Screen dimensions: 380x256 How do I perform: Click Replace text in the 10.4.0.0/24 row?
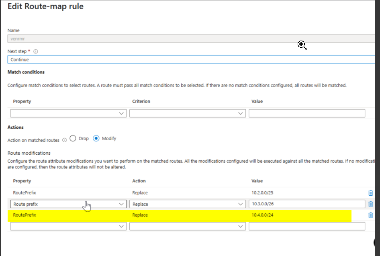pos(140,215)
